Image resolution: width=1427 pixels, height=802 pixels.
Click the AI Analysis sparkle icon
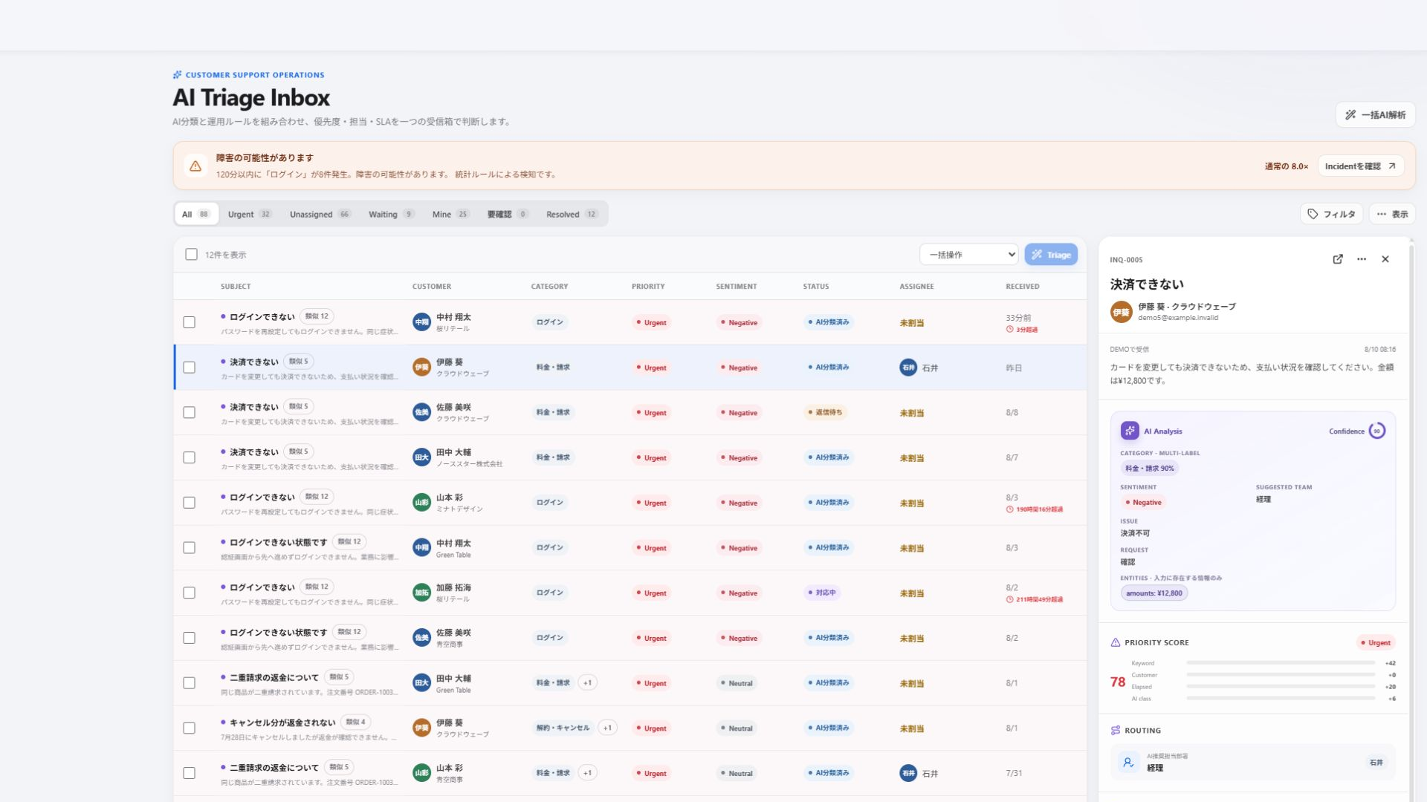1130,431
